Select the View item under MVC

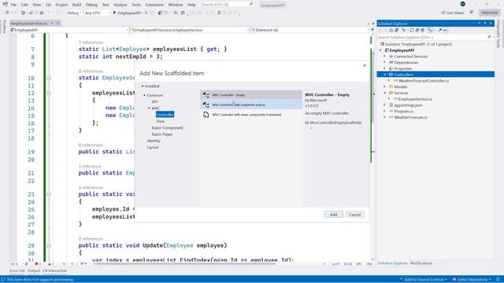pyautogui.click(x=161, y=121)
